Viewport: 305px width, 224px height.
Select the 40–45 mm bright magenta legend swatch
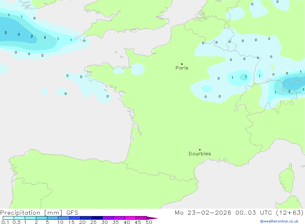click(x=130, y=218)
